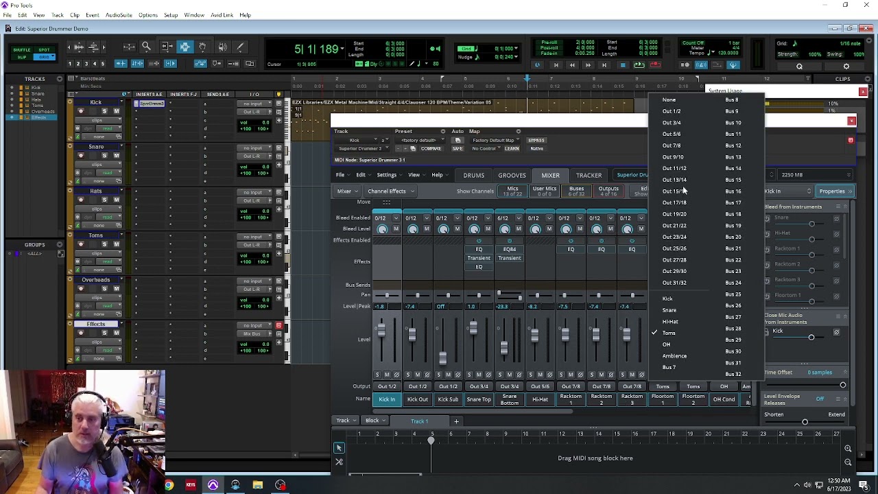
Task: Open the Track dropdown below the mixer
Action: coord(345,421)
